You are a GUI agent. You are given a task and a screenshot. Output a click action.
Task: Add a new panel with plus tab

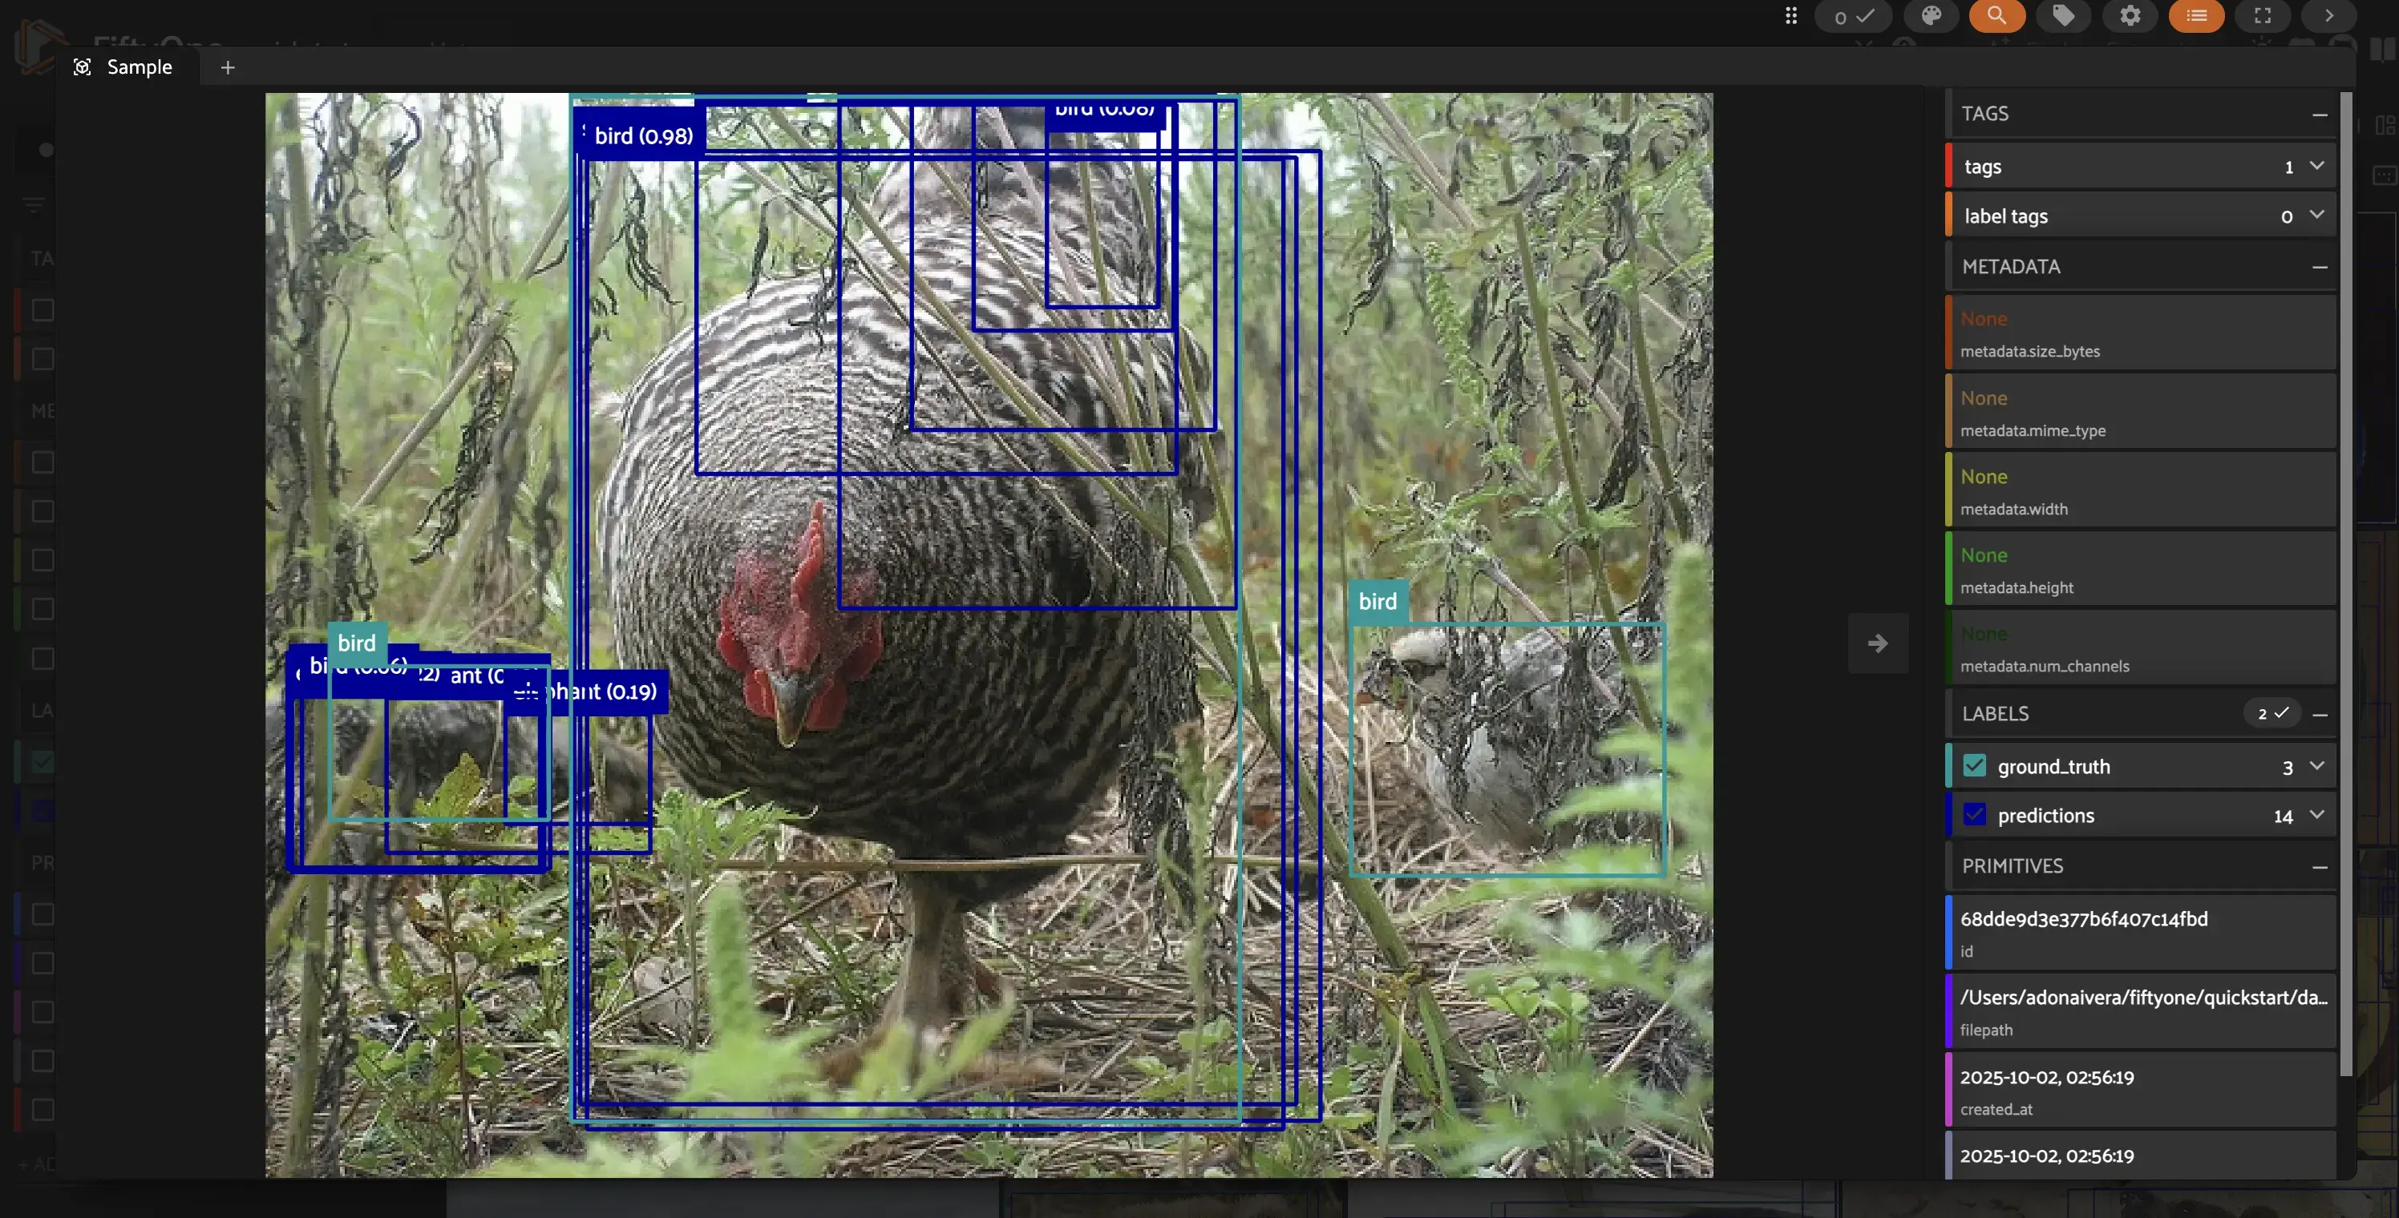227,67
